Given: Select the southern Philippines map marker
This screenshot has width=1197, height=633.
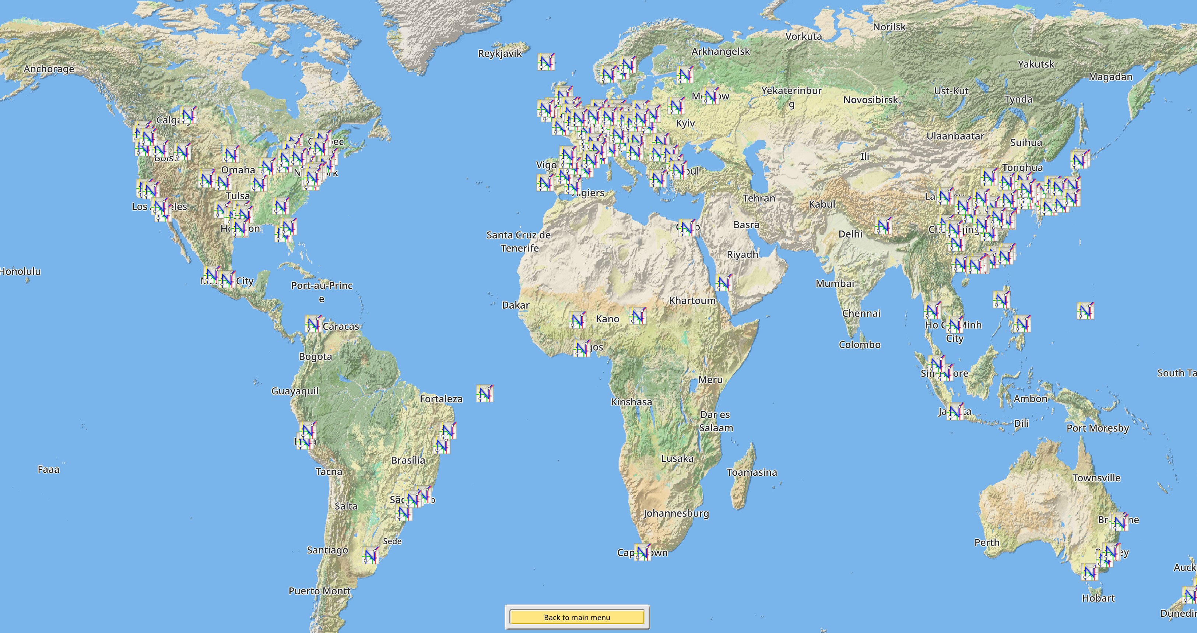Looking at the screenshot, I should [1022, 324].
